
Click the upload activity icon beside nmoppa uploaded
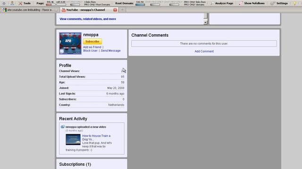coord(63,127)
